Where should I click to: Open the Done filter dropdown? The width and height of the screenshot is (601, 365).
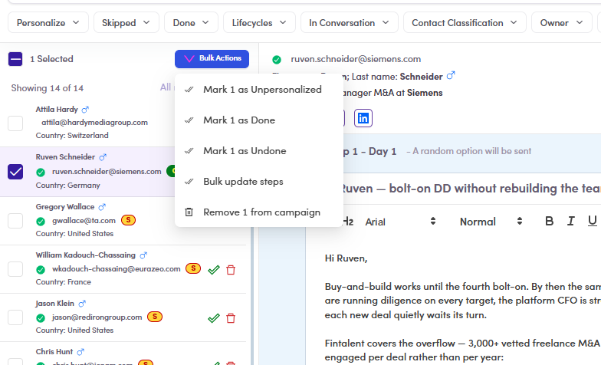[191, 23]
